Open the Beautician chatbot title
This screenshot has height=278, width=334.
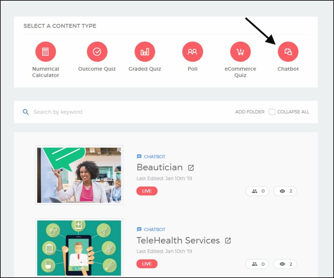[x=160, y=167]
